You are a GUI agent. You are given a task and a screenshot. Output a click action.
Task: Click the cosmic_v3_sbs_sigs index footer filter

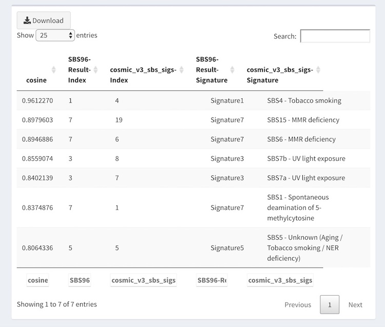click(x=143, y=280)
